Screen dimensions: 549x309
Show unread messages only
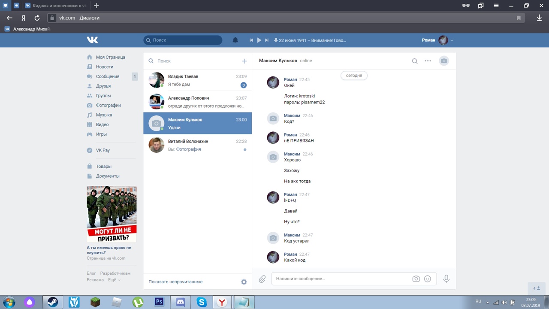pyautogui.click(x=175, y=282)
